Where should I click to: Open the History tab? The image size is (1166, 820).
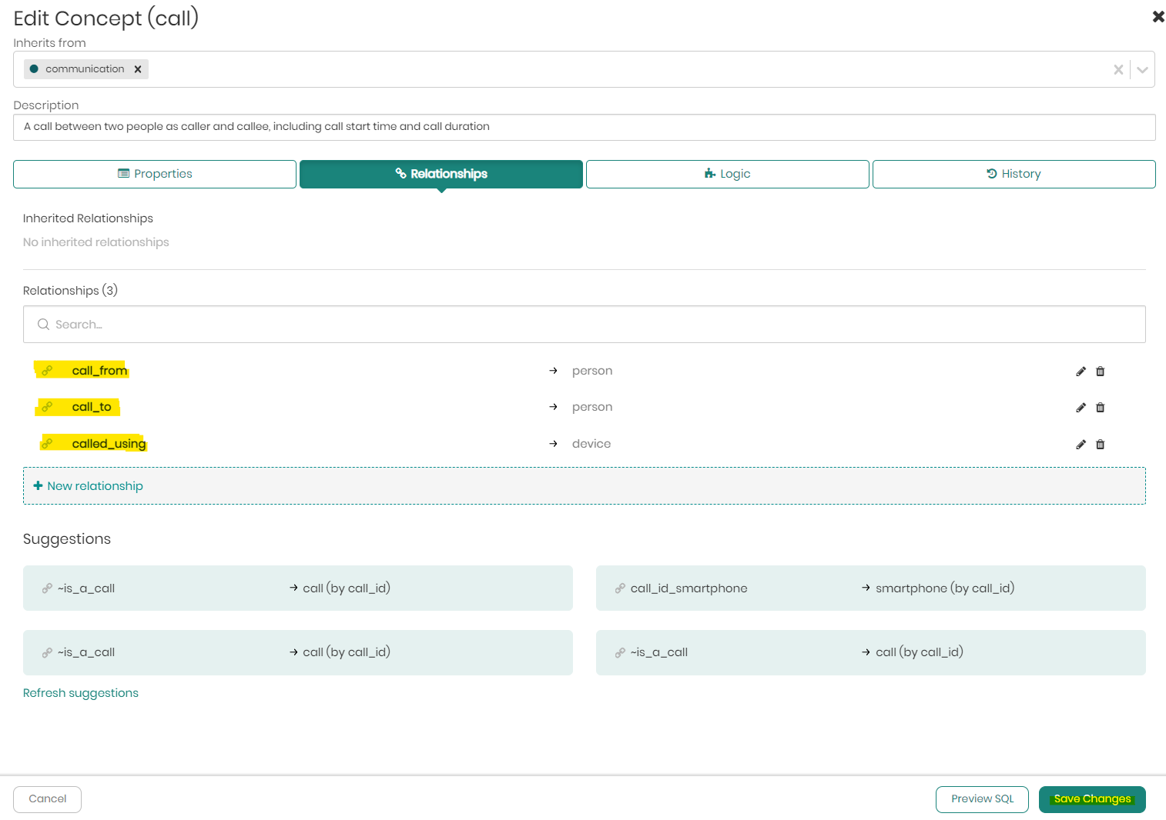(1014, 174)
